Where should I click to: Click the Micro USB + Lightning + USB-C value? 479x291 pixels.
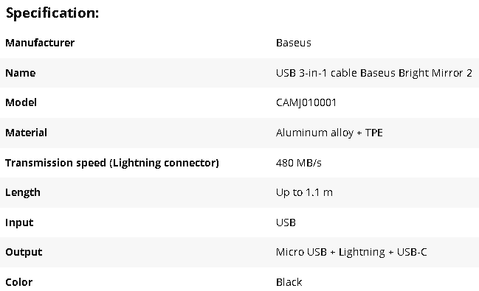(351, 252)
